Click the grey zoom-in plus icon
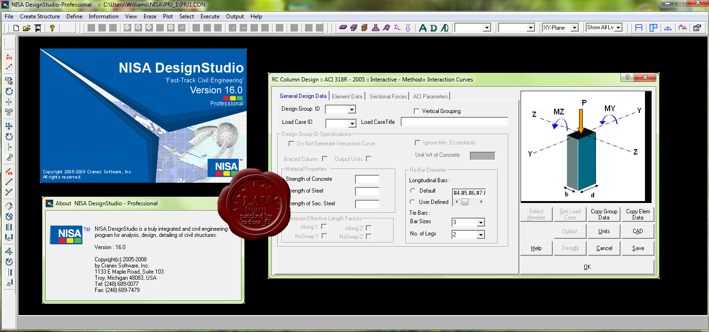The image size is (709, 332). click(x=138, y=28)
